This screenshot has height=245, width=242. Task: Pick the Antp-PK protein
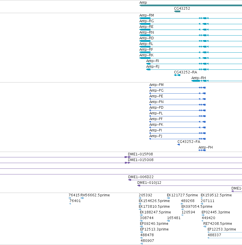156,125
